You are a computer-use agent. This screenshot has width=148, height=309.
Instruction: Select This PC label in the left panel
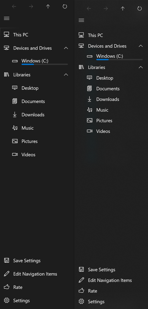click(x=21, y=35)
